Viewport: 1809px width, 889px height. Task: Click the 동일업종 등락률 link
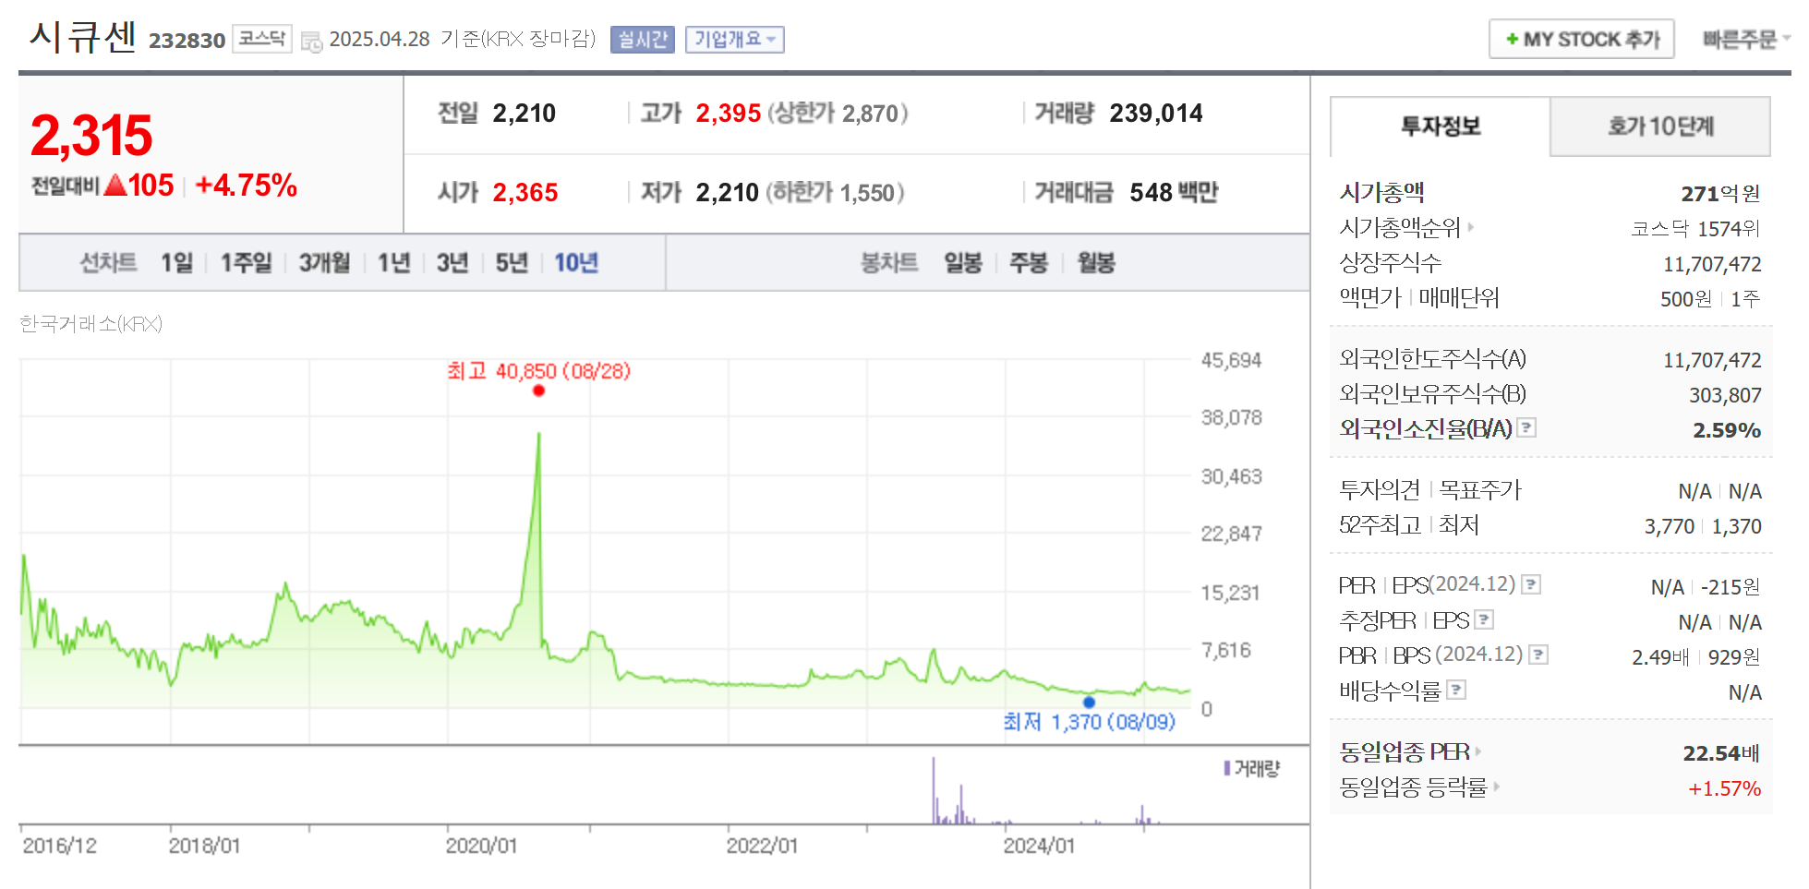point(1414,787)
